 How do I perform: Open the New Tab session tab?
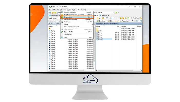click(x=104, y=16)
